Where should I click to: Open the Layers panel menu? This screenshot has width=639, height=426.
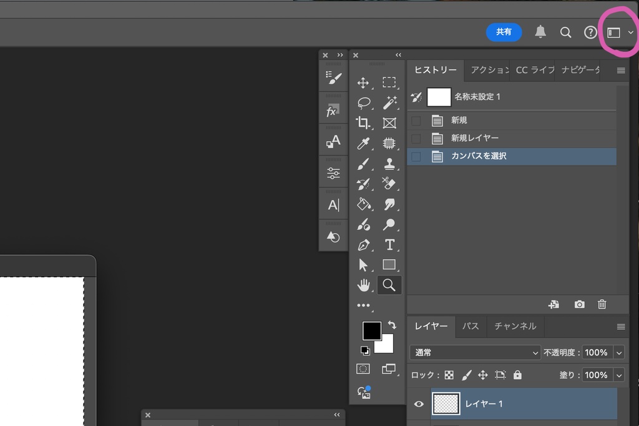point(621,326)
